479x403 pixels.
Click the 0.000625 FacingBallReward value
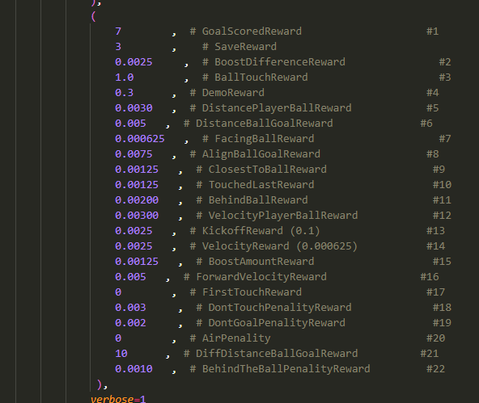coord(140,139)
